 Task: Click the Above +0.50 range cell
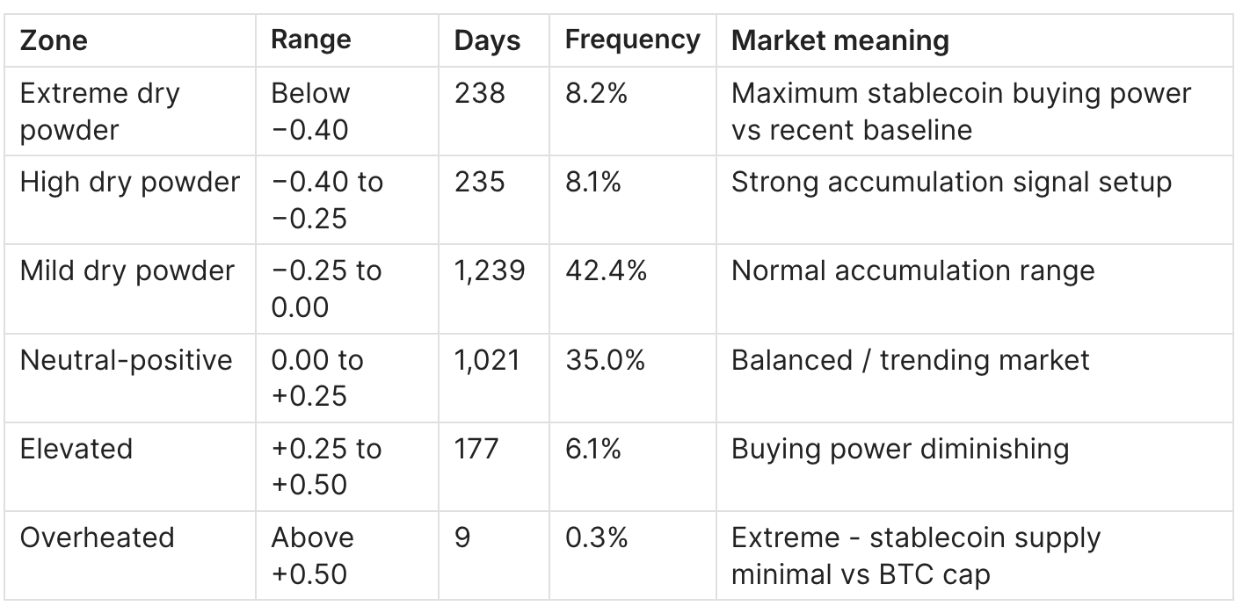point(312,555)
